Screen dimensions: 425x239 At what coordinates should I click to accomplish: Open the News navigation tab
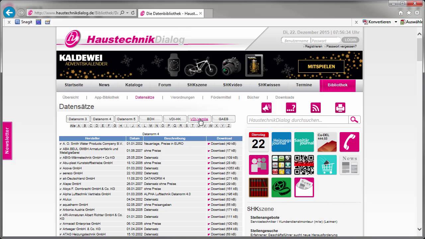coord(104,85)
